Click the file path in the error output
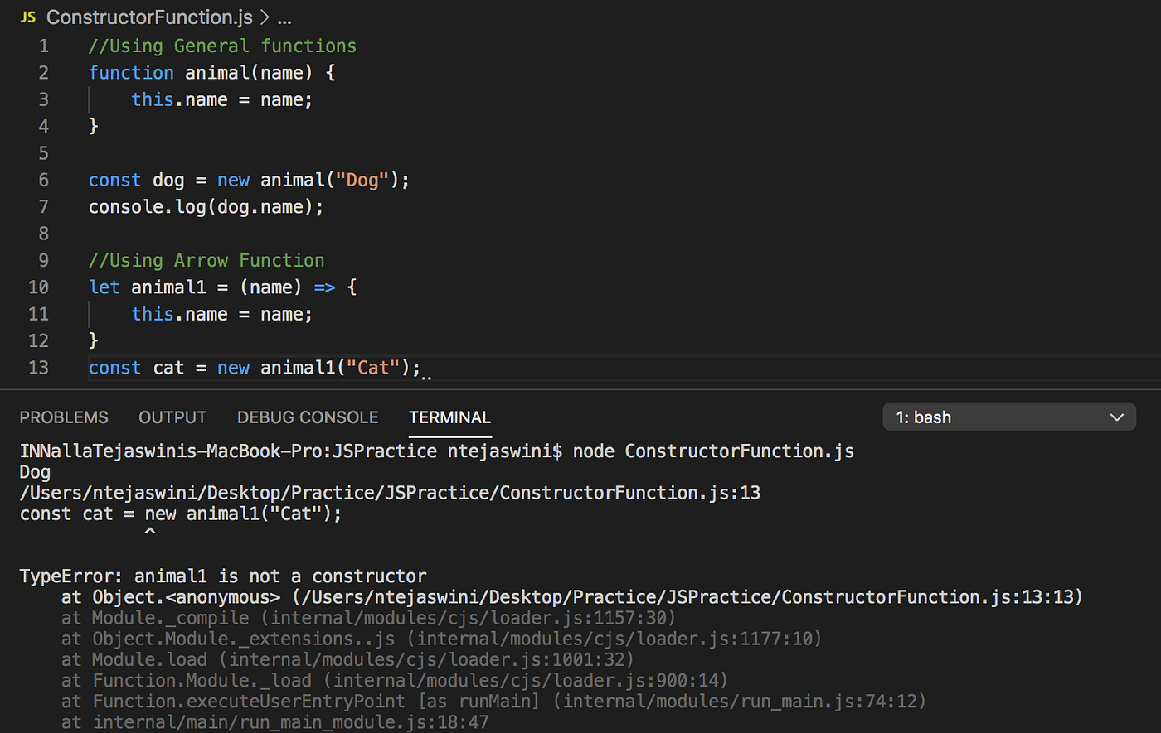Viewport: 1161px width, 733px height. 390,492
